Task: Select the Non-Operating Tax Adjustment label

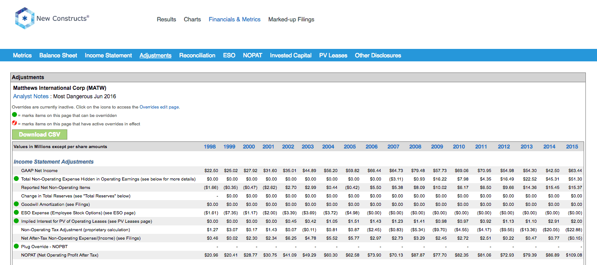Action: click(x=76, y=230)
